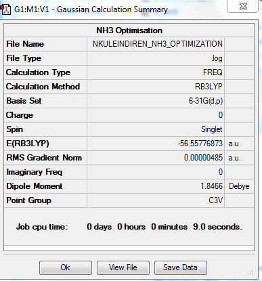
Task: Click the dipole moment value 1.8466
Action: [x=211, y=186]
